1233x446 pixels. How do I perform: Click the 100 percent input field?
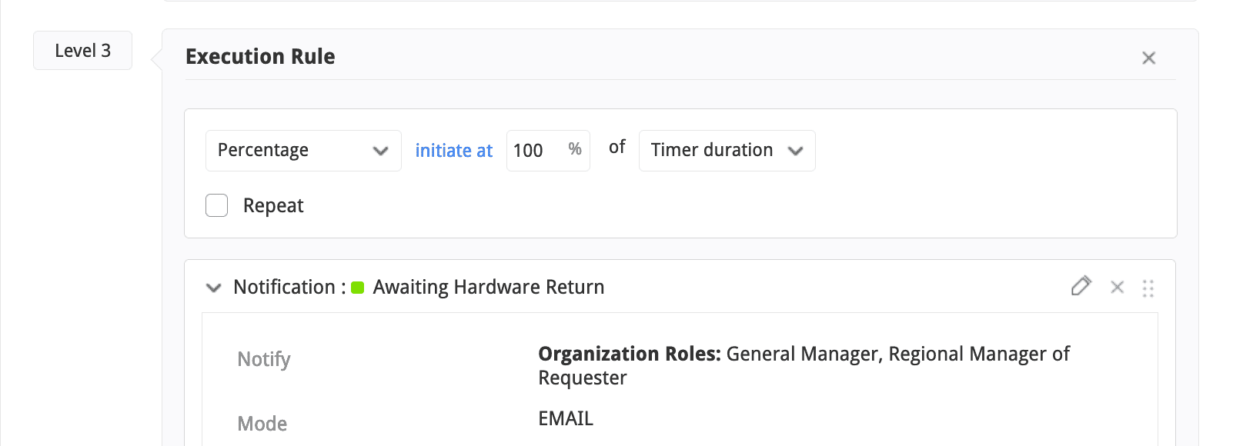pyautogui.click(x=533, y=151)
